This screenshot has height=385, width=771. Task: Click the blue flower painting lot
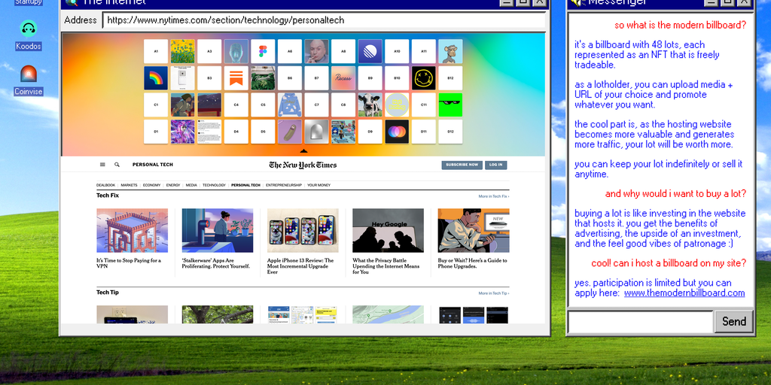pos(182,52)
